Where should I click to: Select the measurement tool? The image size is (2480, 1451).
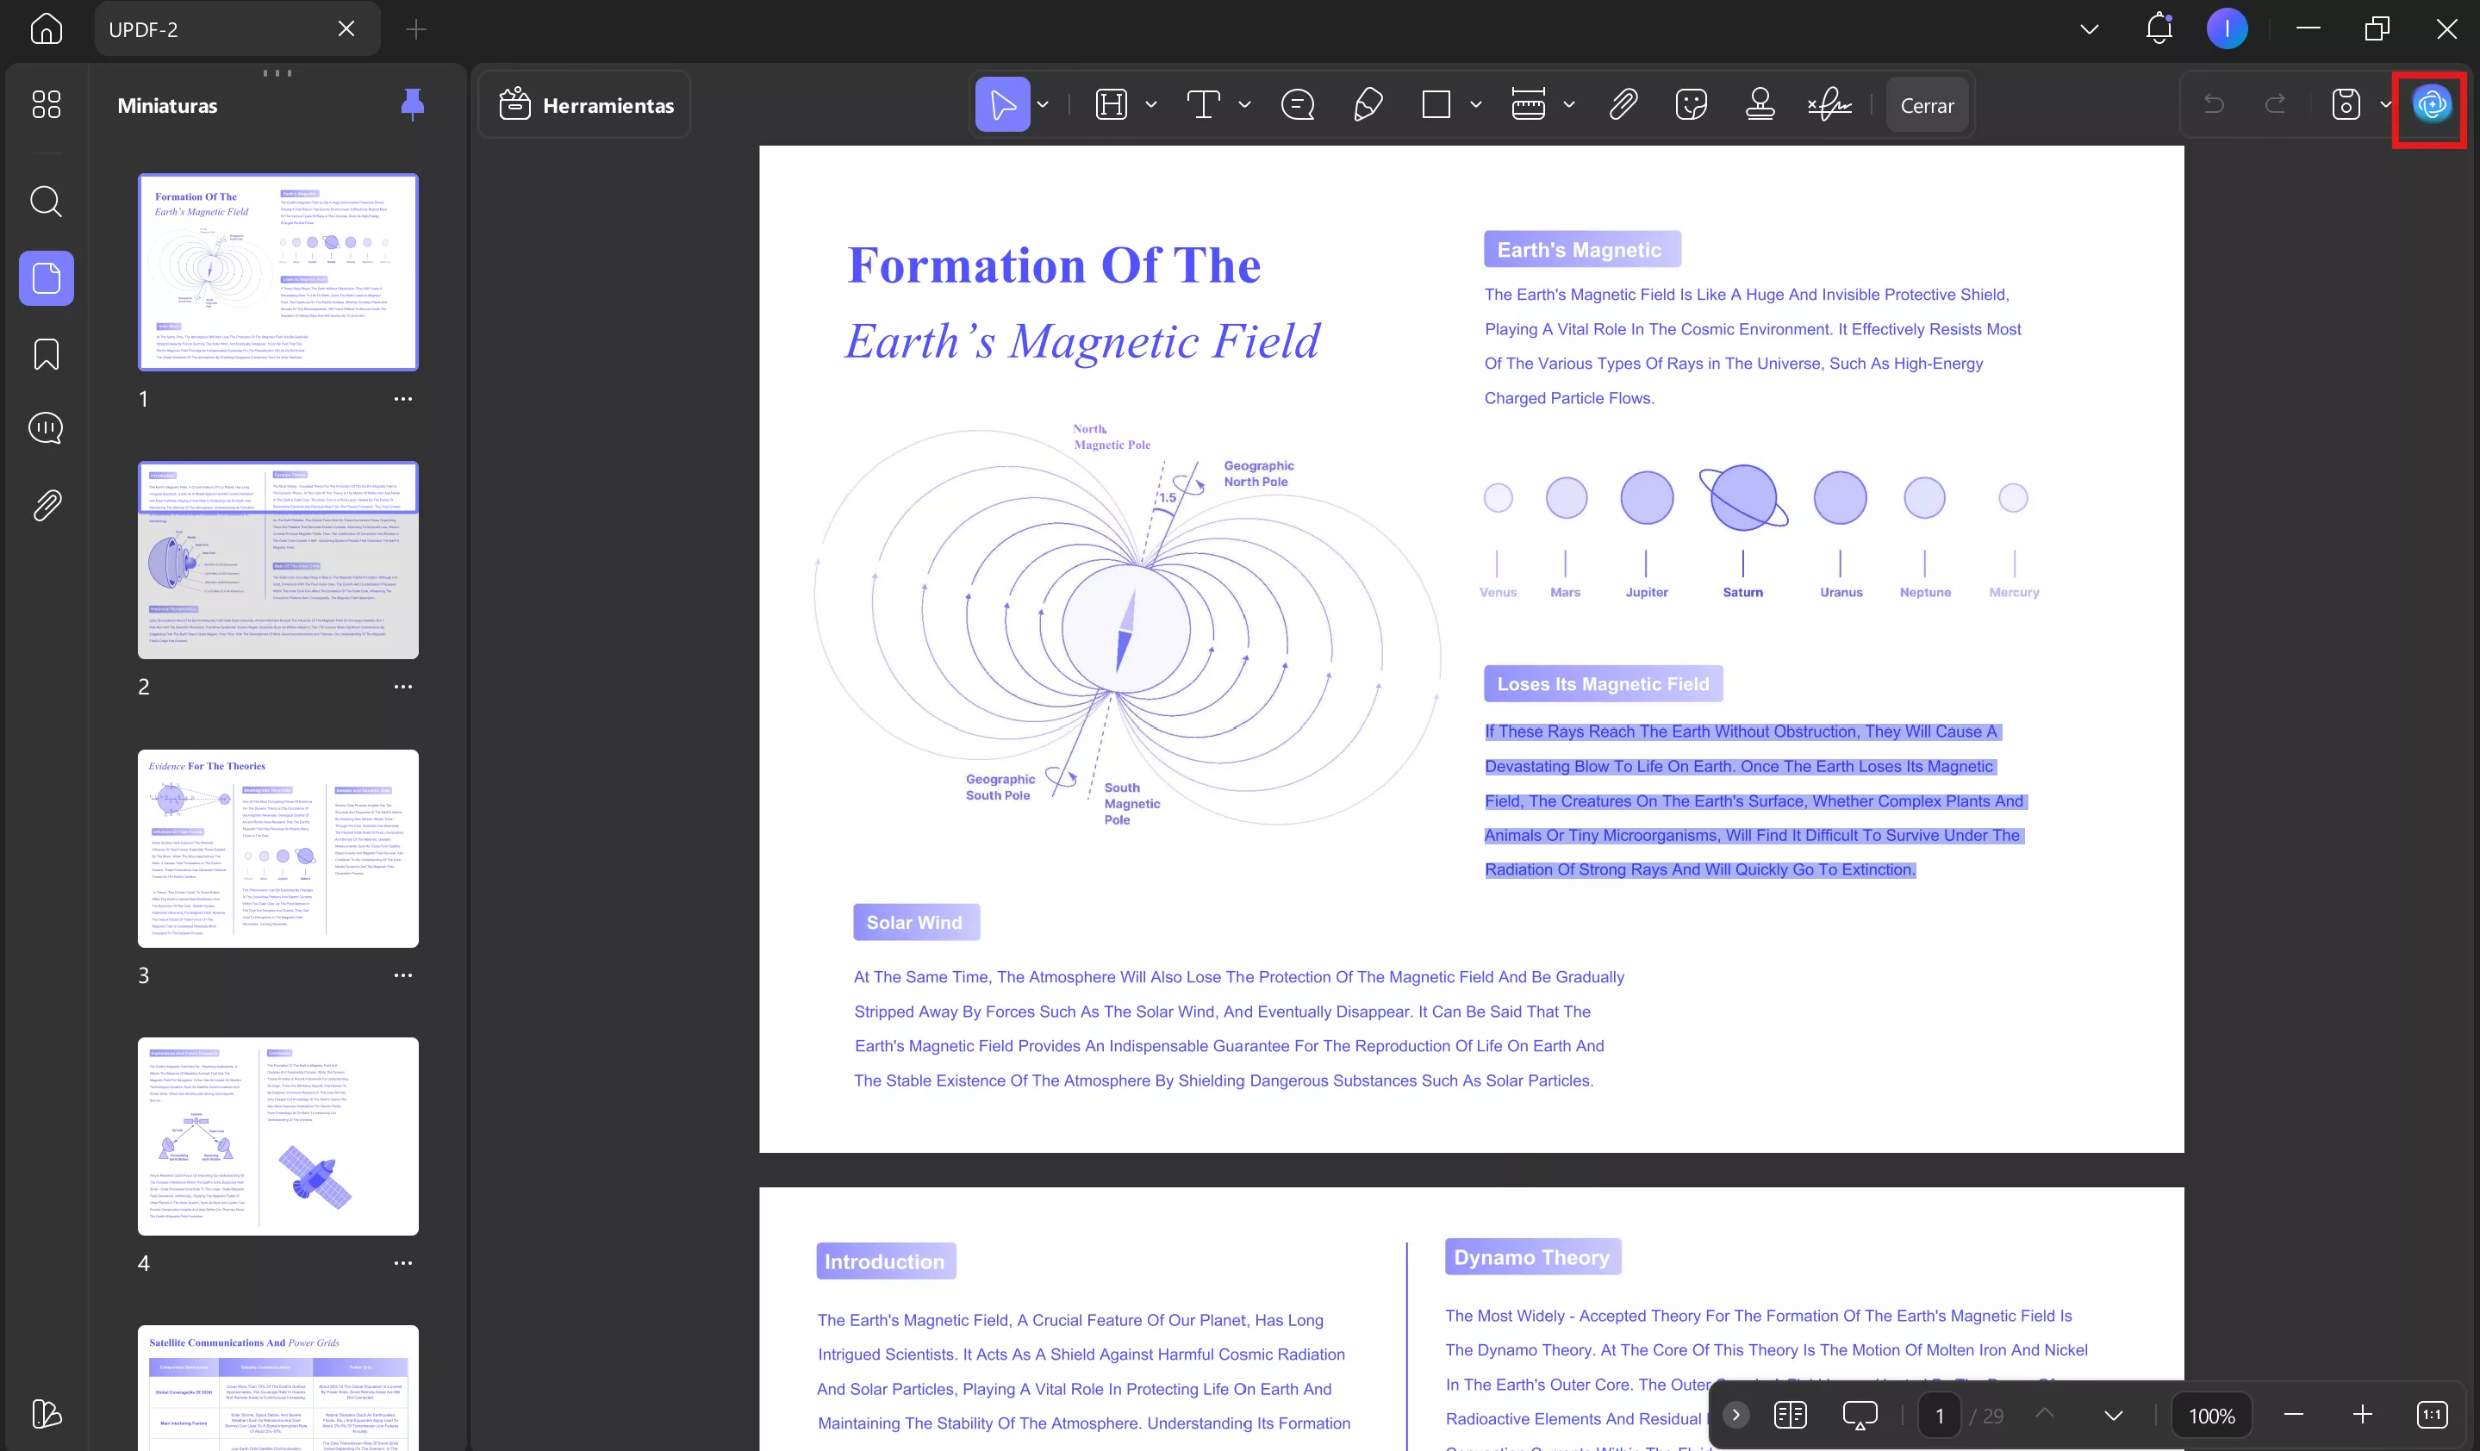[x=1527, y=104]
